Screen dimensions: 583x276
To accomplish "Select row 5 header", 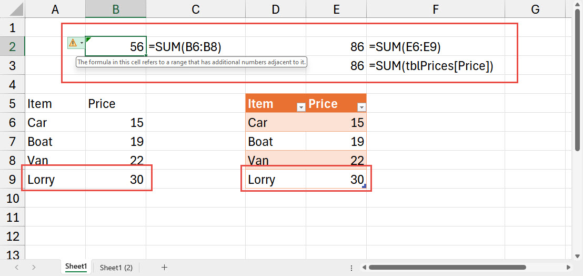I will coord(13,103).
